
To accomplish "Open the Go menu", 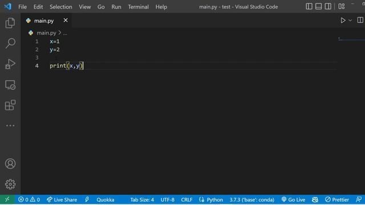I will click(x=101, y=7).
